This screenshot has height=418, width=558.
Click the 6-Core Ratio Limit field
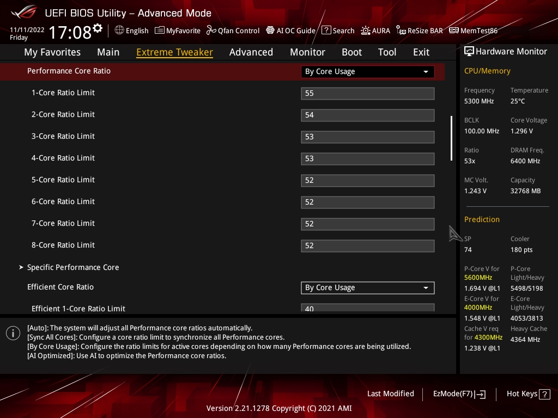[368, 202]
